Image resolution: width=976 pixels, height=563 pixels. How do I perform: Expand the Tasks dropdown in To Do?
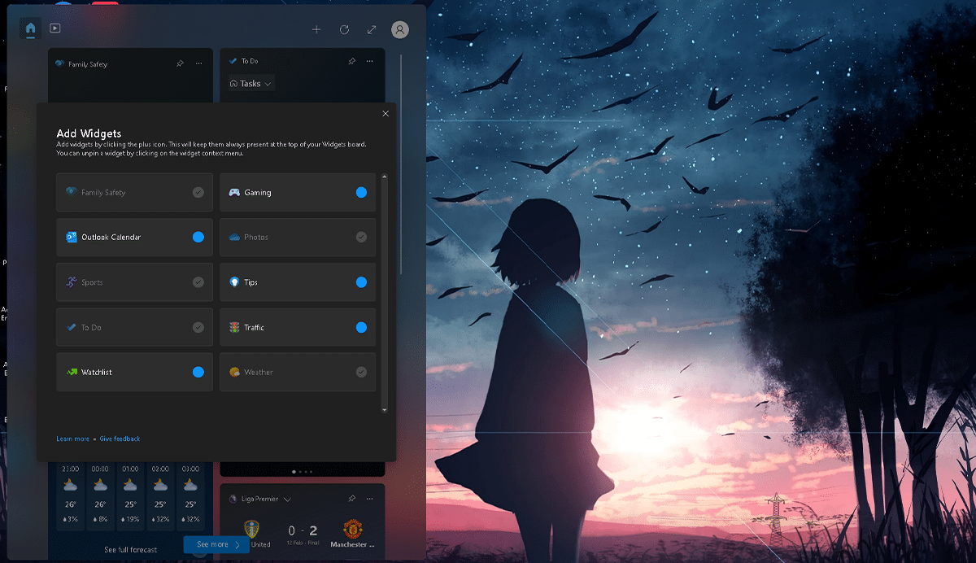coord(251,84)
